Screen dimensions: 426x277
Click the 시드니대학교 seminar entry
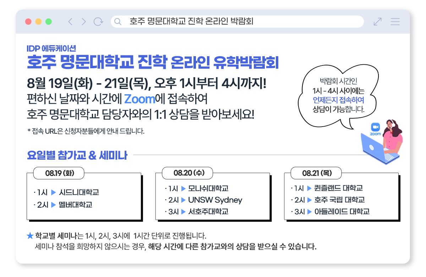pos(66,192)
